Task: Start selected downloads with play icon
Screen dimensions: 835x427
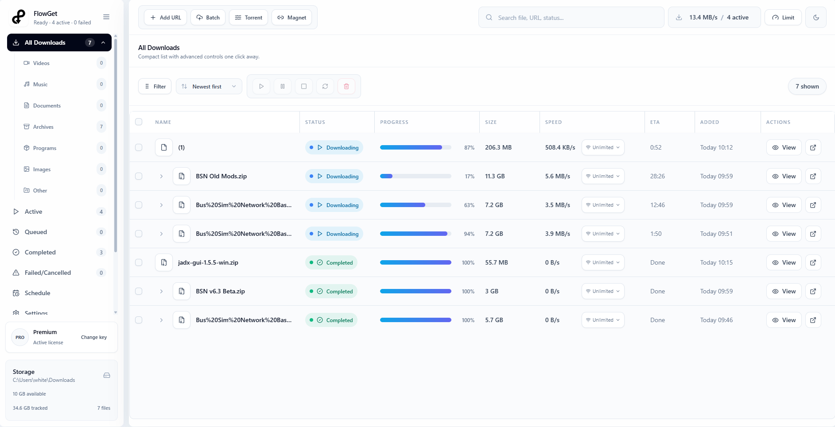Action: coord(261,86)
